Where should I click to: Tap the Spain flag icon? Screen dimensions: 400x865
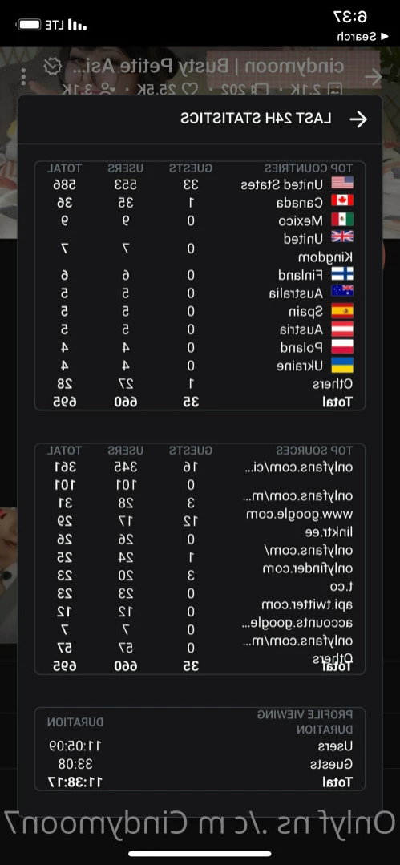[x=342, y=310]
